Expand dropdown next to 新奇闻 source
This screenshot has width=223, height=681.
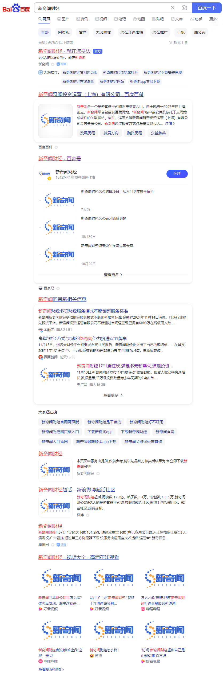(x=53, y=64)
